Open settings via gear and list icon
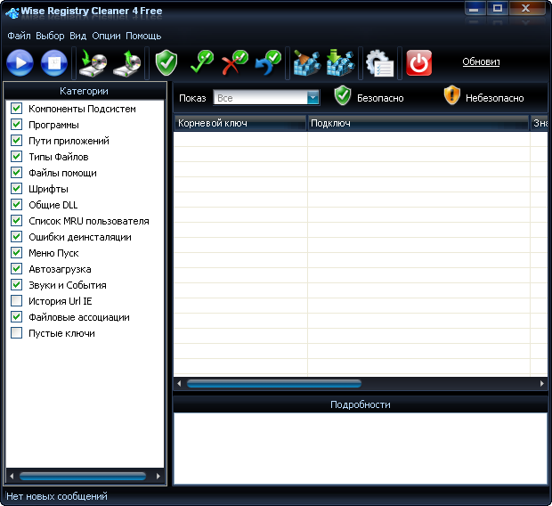This screenshot has height=506, width=552. pos(380,63)
